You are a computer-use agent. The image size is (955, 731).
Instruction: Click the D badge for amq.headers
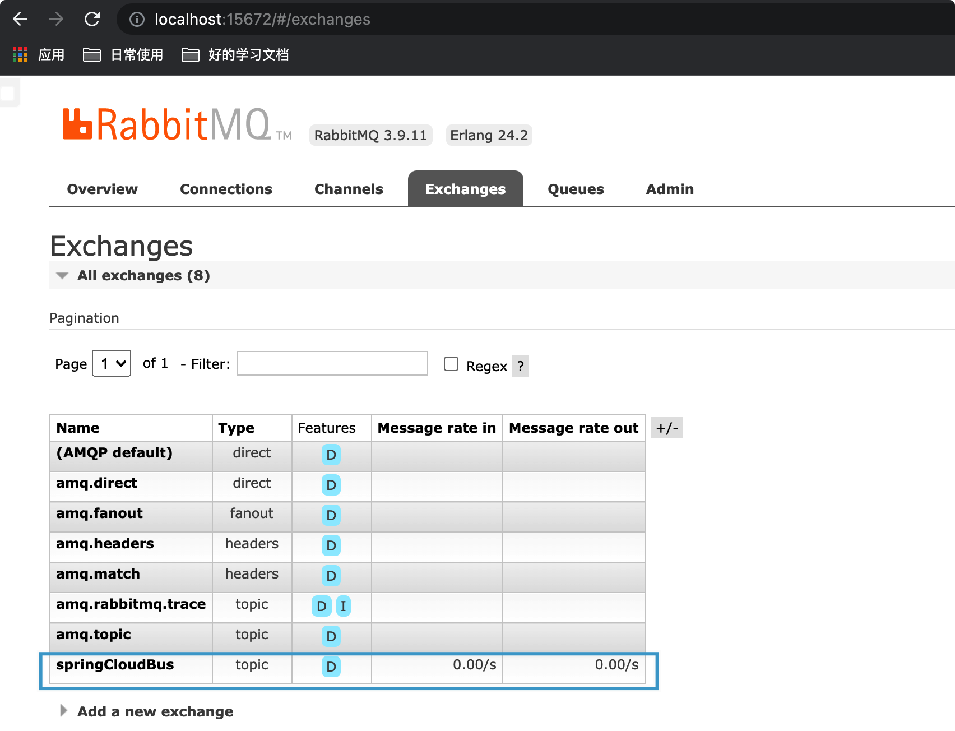[x=331, y=545]
